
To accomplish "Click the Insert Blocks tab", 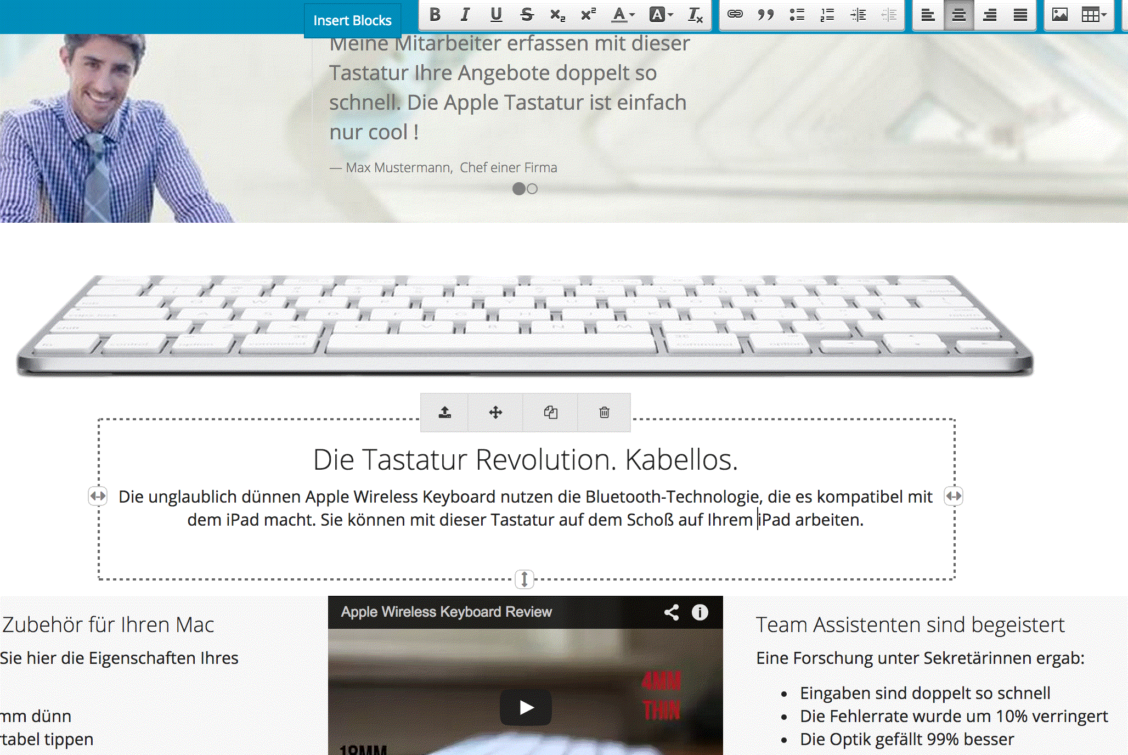I will pyautogui.click(x=352, y=20).
